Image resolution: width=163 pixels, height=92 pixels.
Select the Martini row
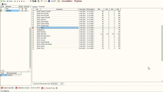point(76,46)
